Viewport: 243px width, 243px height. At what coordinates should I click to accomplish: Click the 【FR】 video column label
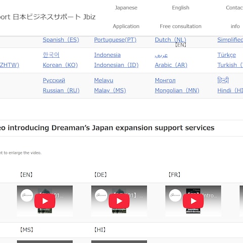pos(175,175)
